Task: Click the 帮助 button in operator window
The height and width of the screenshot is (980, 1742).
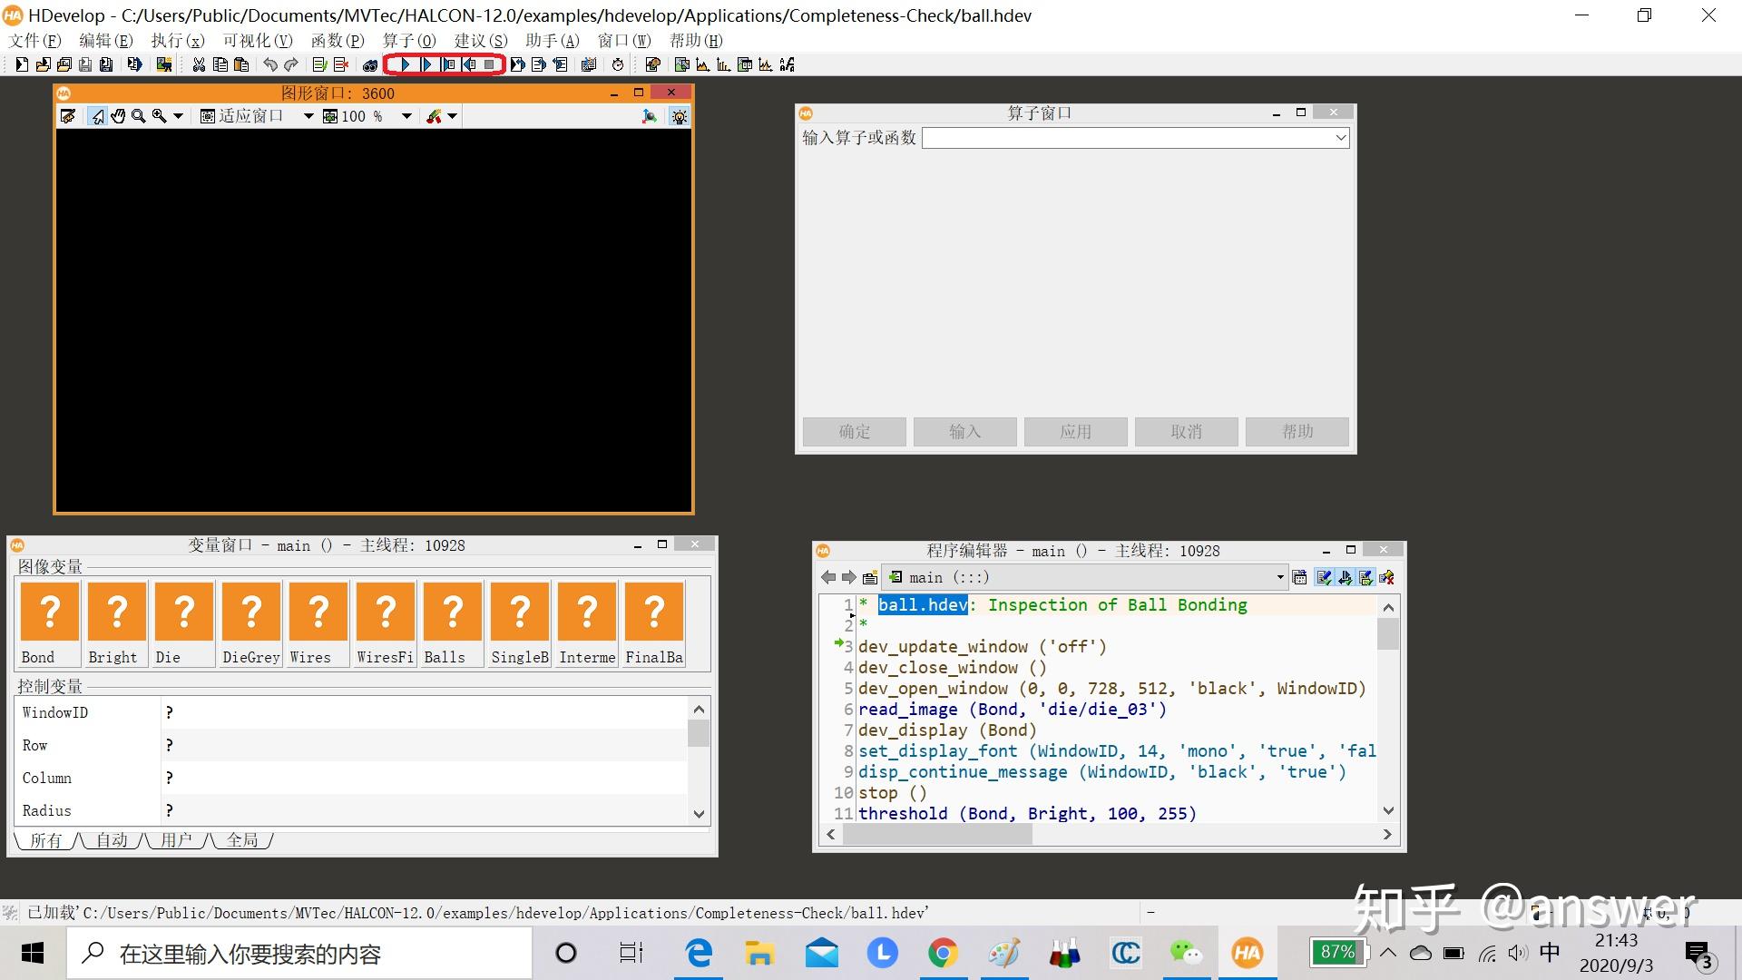Action: coord(1297,432)
